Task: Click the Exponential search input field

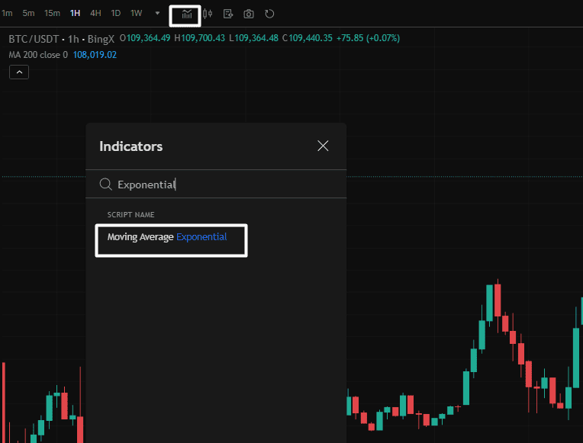Action: click(221, 185)
